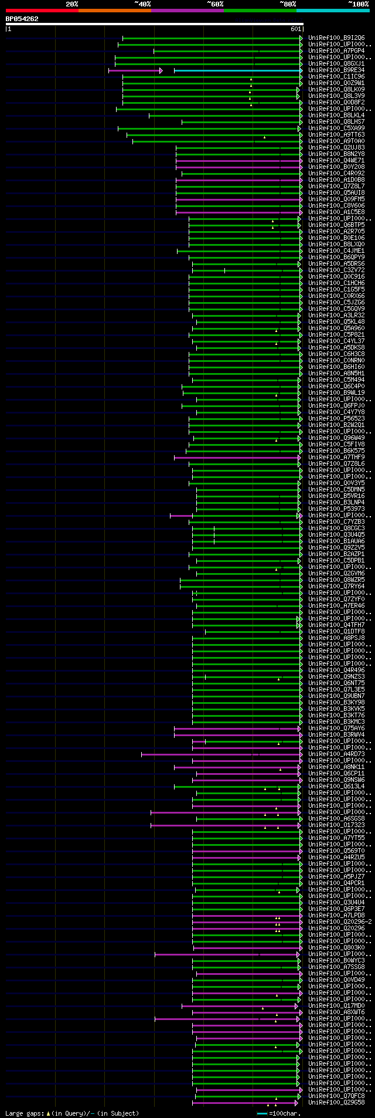Screen dimensions: 375x1118
Task: Open hit UniRef100_A7PGP4
Action: [336, 50]
